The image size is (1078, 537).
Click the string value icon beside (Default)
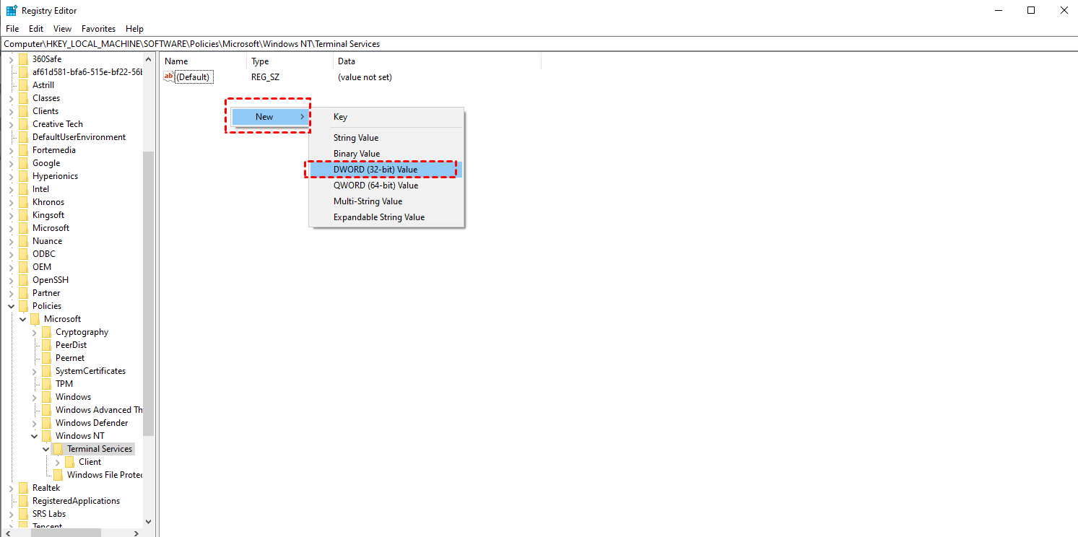coord(170,77)
